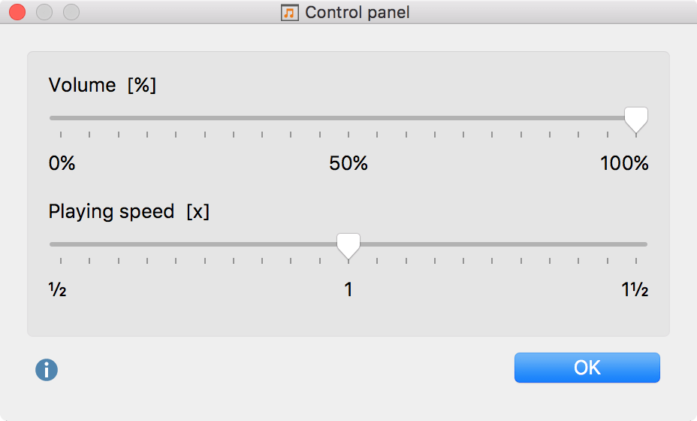Click the "Volume [%]" heading
This screenshot has width=697, height=421.
coord(102,85)
